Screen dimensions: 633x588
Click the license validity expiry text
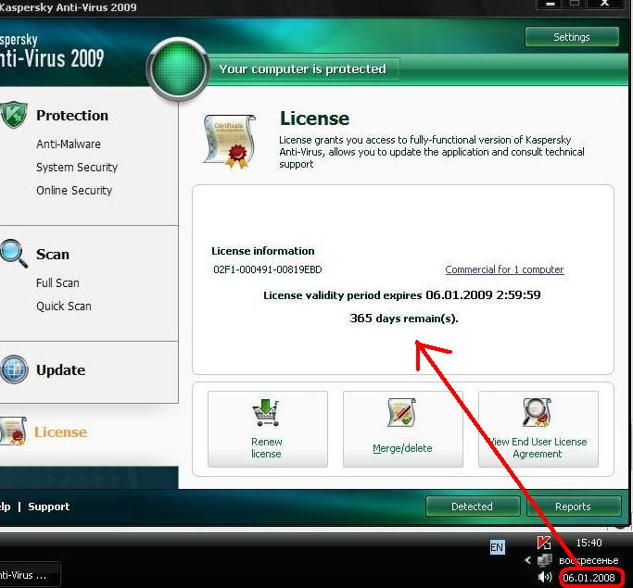401,295
